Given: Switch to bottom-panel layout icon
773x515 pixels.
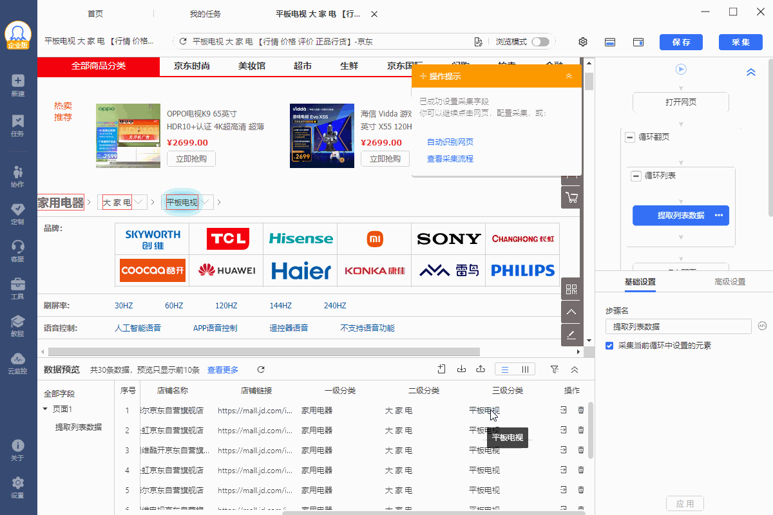Looking at the screenshot, I should pos(610,42).
